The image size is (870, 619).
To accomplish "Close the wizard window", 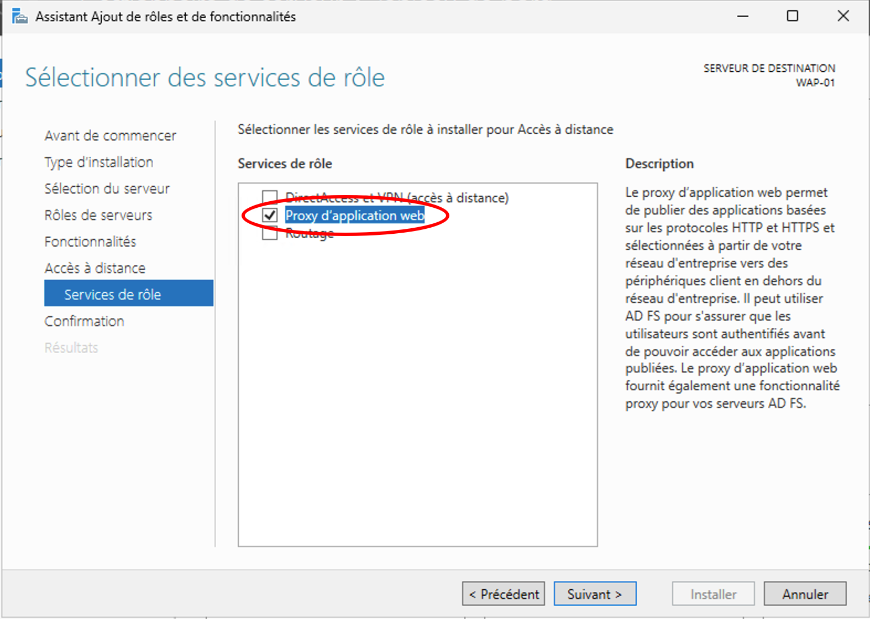I will click(x=843, y=17).
